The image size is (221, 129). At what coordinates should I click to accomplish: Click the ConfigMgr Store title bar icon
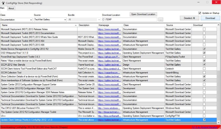pyautogui.click(x=3, y=2)
